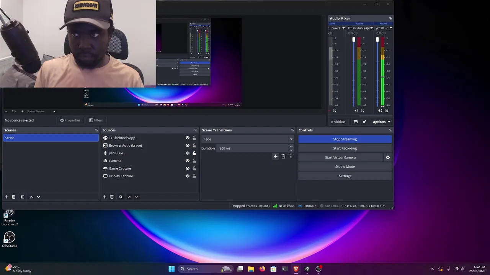Screen dimensions: 490x275
Task: Adjust yeti BLue volume slider handle
Action: (x=377, y=40)
